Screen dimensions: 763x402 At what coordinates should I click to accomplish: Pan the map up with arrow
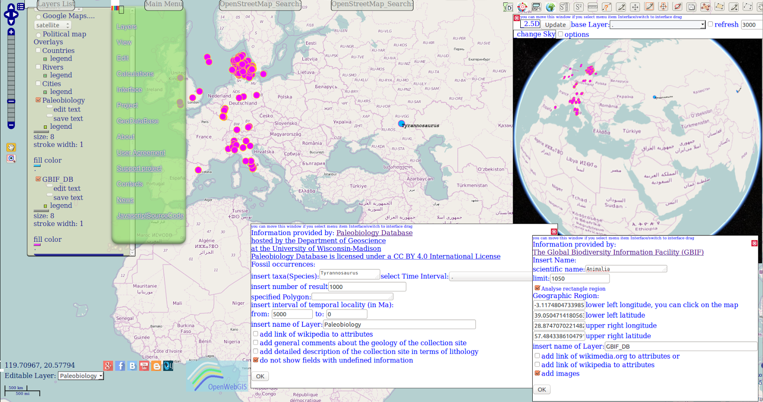pos(11,8)
